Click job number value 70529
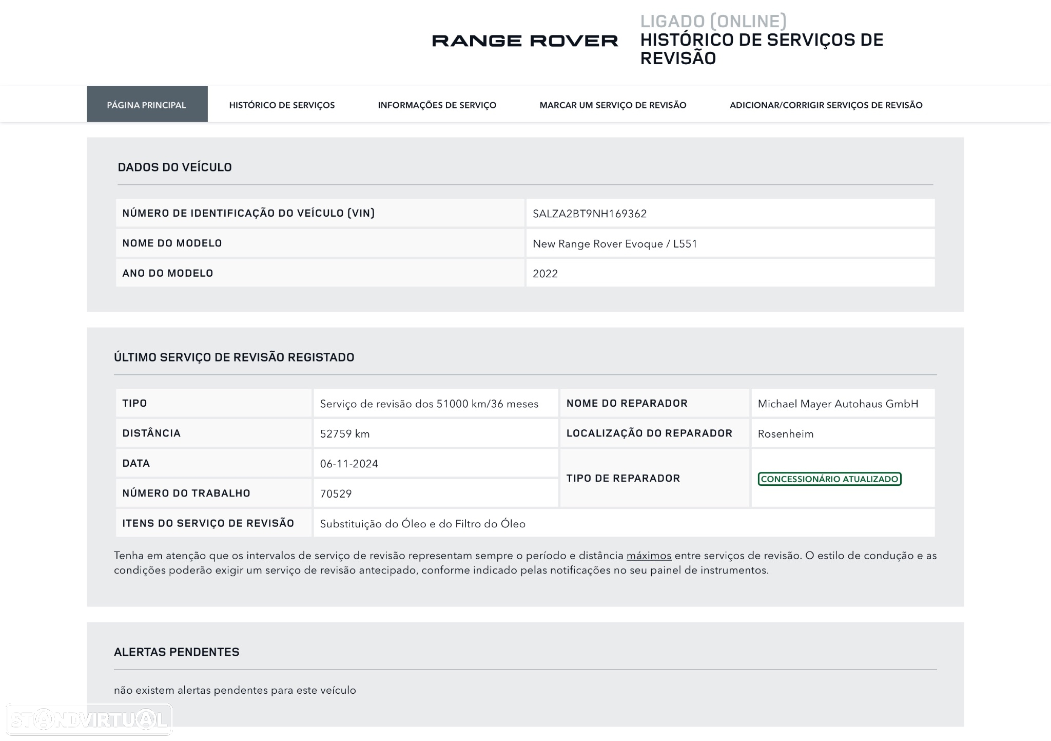Viewport: 1051px width, 741px height. (336, 493)
